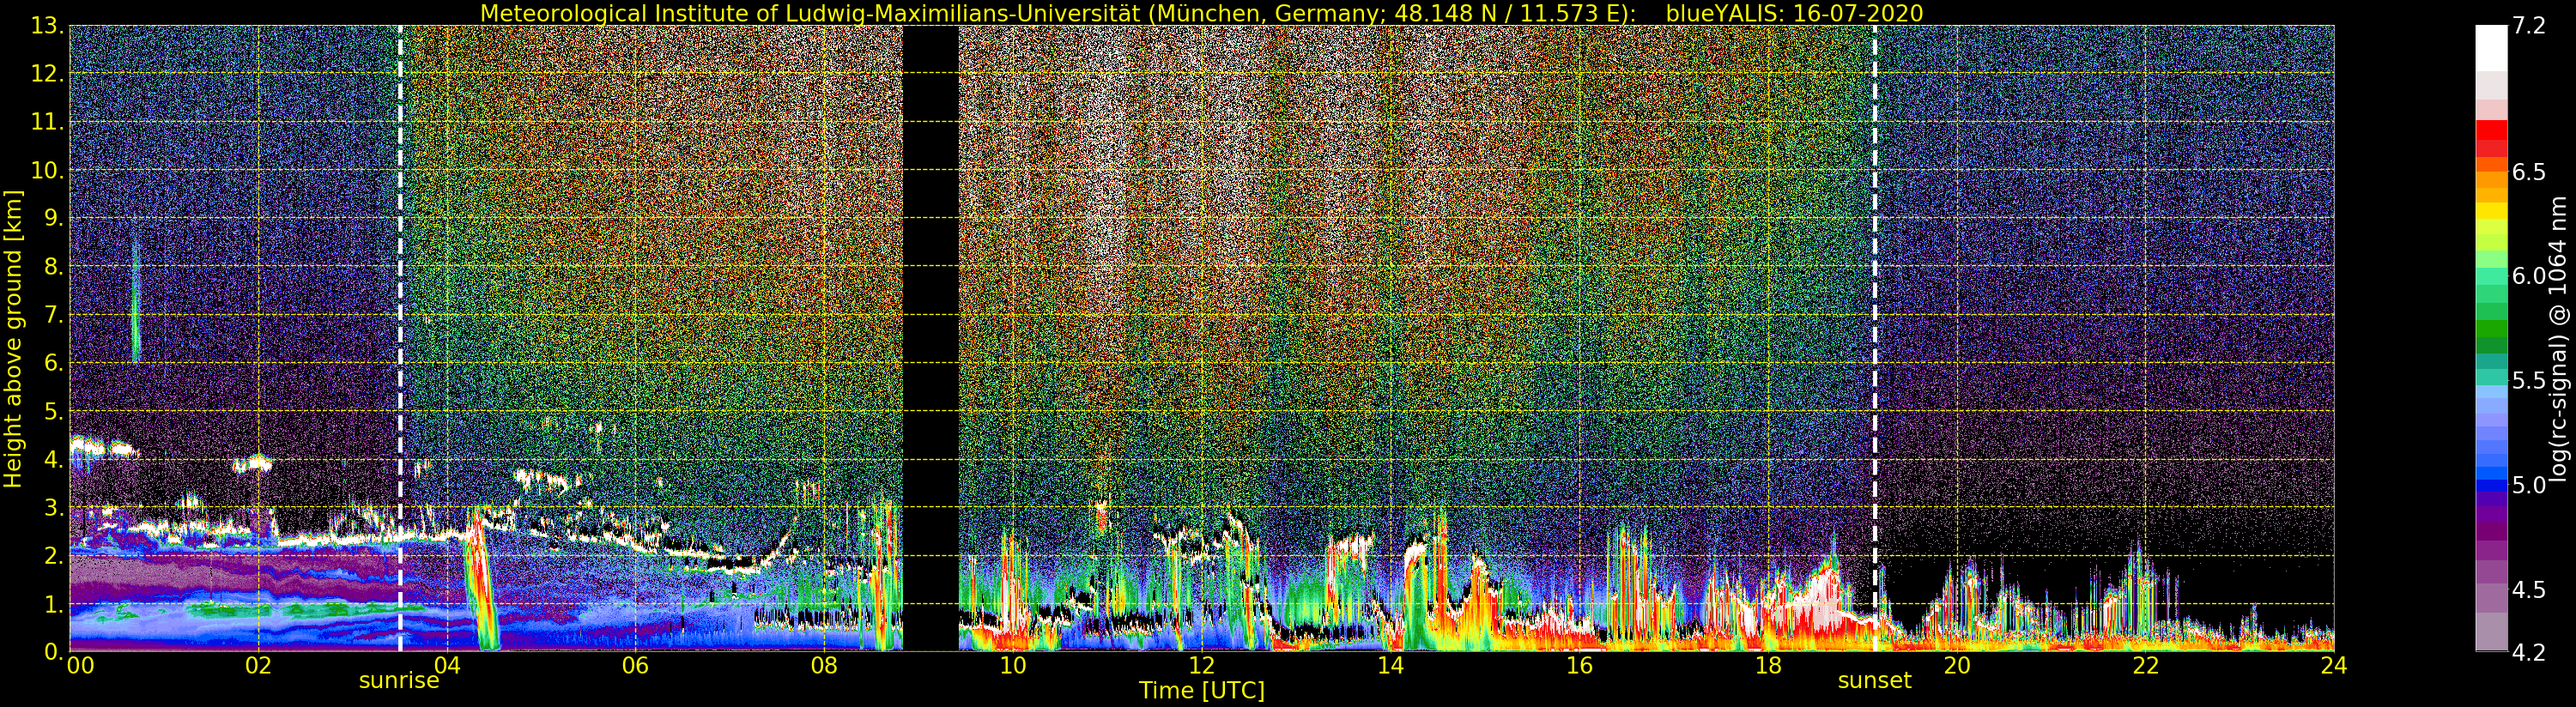Click the colorbar label log(rc-signal) @ 1064 nm
The width and height of the screenshot is (2576, 707).
[x=2558, y=339]
